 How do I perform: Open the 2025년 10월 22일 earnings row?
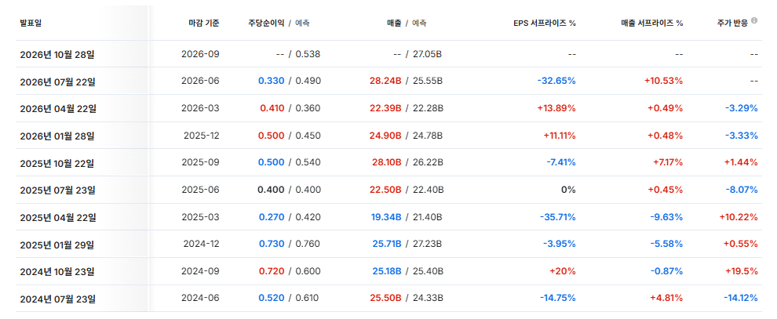click(x=388, y=163)
